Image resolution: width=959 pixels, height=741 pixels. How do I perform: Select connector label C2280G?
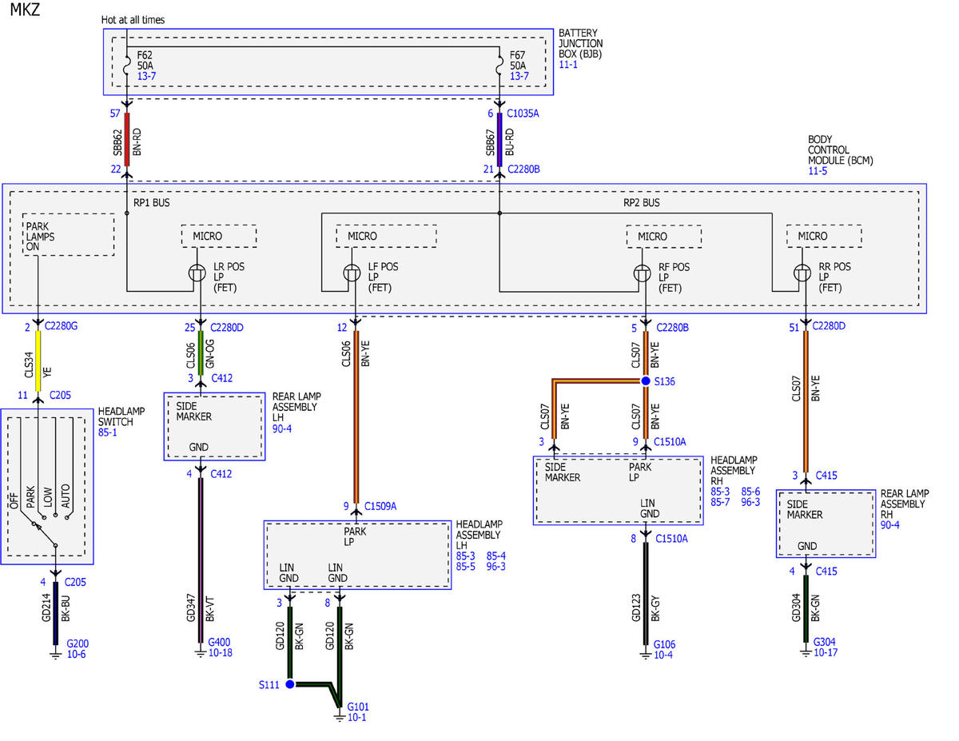62,325
